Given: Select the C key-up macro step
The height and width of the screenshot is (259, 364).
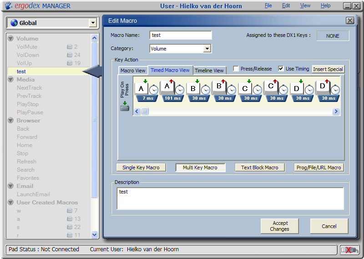Looking at the screenshot, I should [271, 87].
